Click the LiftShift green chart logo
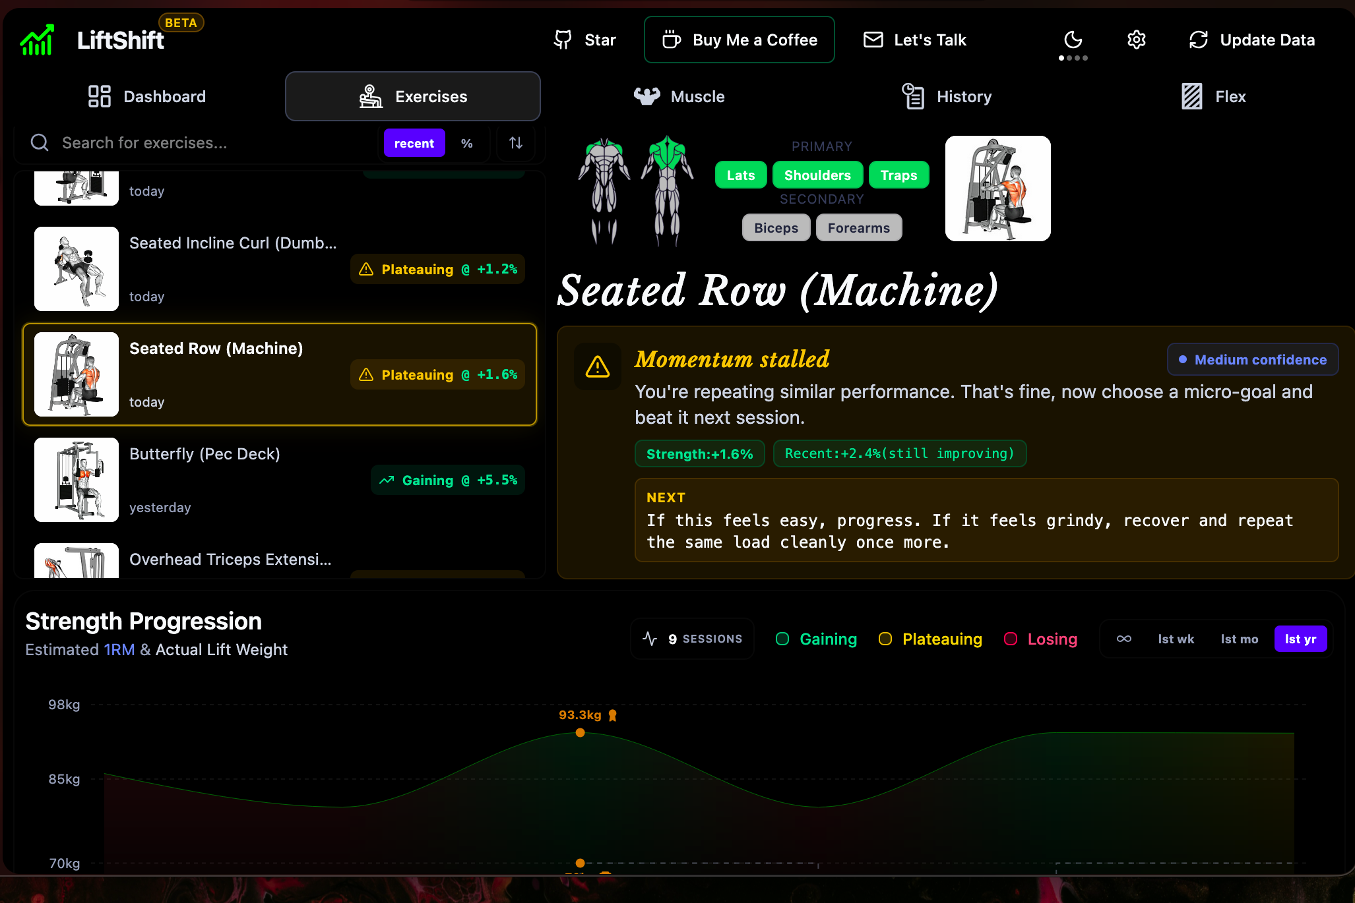Viewport: 1355px width, 903px height. tap(37, 40)
